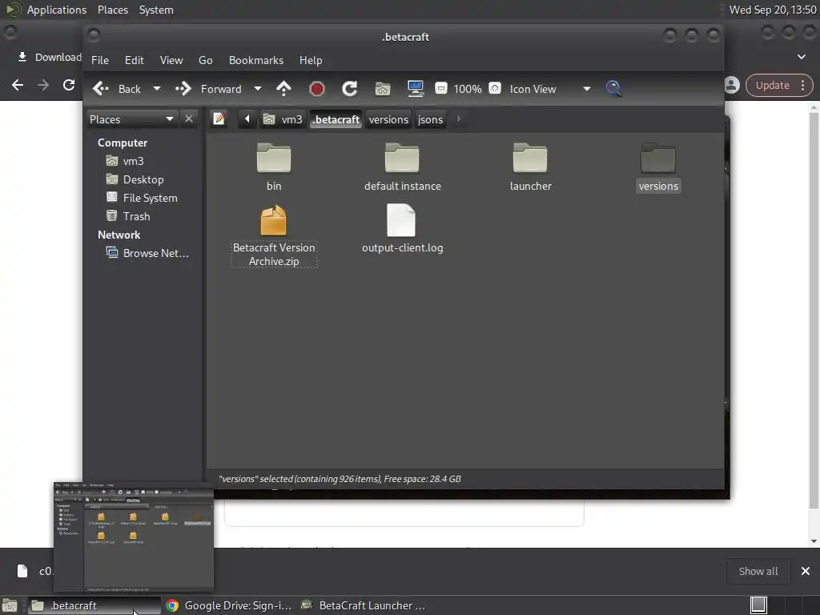Open the Go menu

click(206, 60)
